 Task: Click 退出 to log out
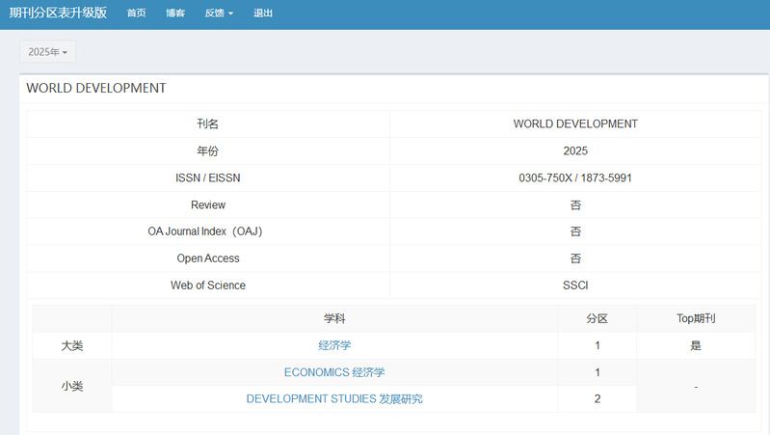[263, 14]
